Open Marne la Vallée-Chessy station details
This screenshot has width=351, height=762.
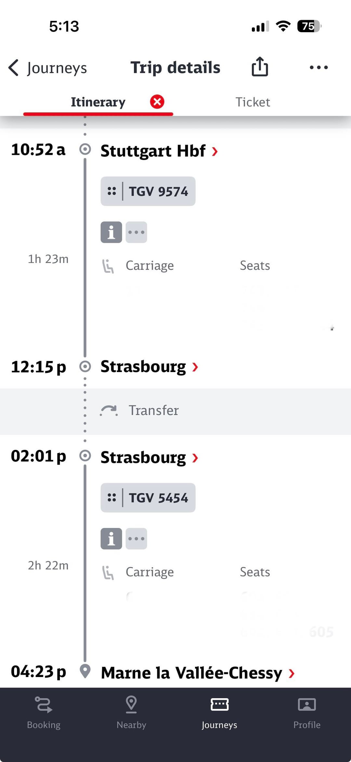pyautogui.click(x=198, y=673)
